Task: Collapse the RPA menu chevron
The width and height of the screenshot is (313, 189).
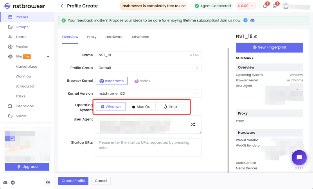Action: click(x=48, y=57)
